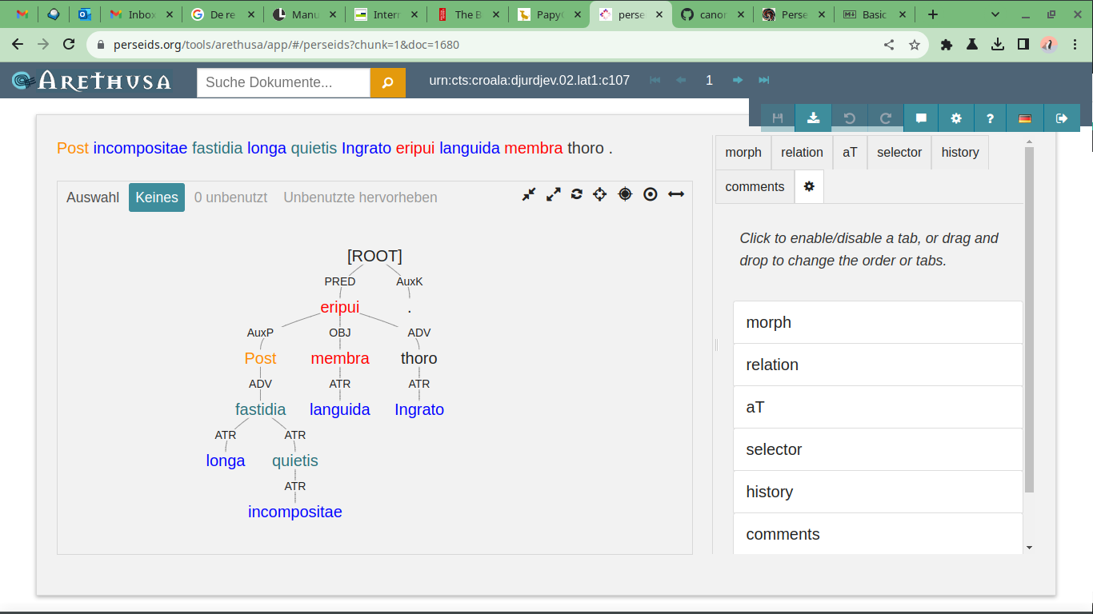Viewport: 1093px width, 614px height.
Task: Go to first sentence with navigation arrow
Action: pyautogui.click(x=655, y=80)
